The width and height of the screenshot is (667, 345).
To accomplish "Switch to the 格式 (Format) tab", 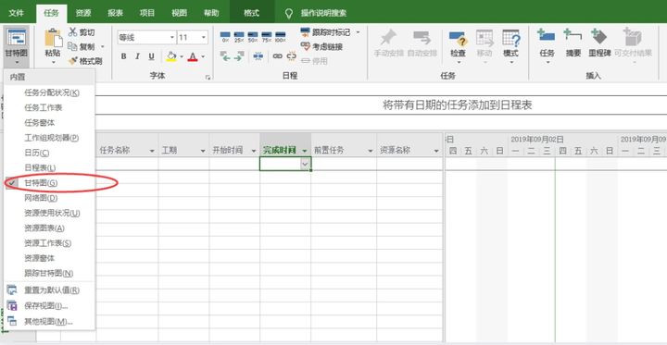I will coord(251,13).
